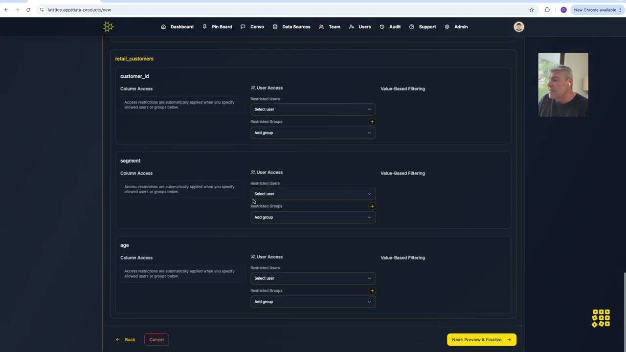This screenshot has height=352, width=626.
Task: Open the Team nav item
Action: coord(329,27)
